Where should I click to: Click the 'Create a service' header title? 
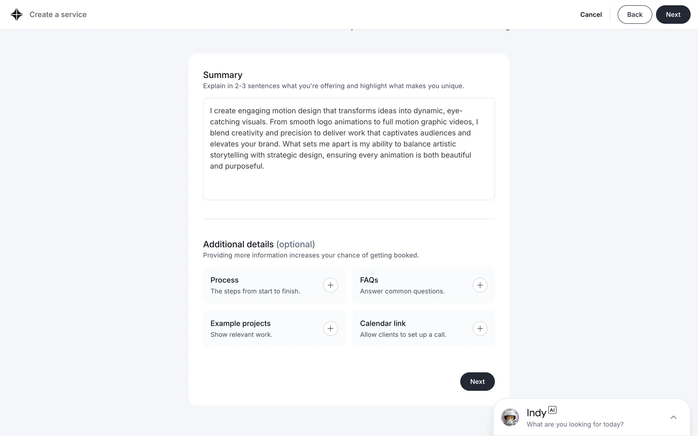pyautogui.click(x=58, y=15)
